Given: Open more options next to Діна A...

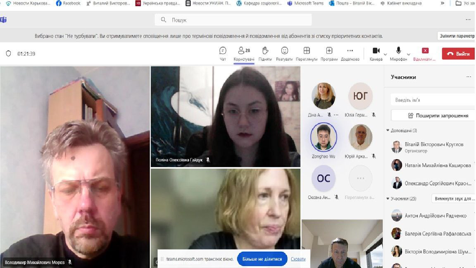Looking at the screenshot, I should coord(336,115).
